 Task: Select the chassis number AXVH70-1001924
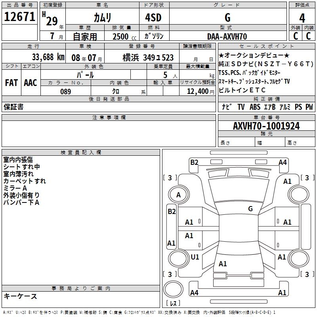(266, 126)
